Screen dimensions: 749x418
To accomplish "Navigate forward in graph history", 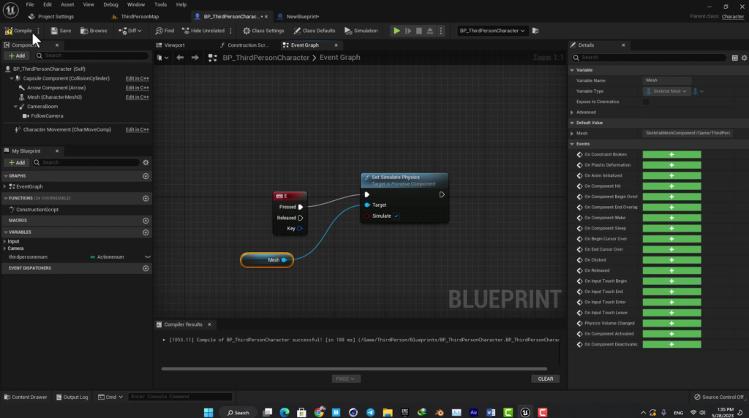I will [x=195, y=57].
